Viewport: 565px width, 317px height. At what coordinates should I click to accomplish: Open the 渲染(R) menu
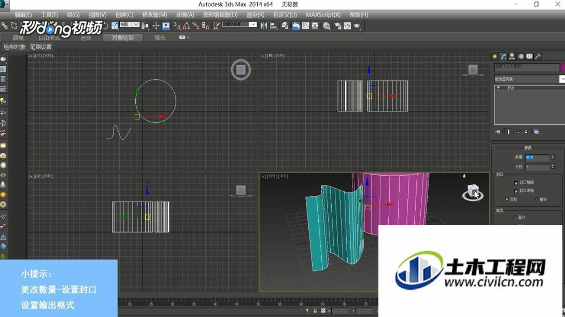[x=255, y=15]
